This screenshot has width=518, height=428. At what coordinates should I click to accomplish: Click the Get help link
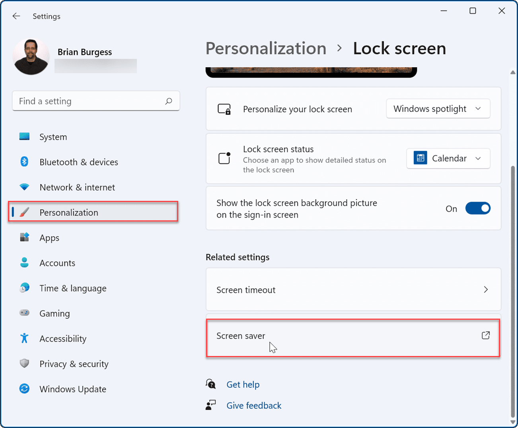(x=243, y=384)
